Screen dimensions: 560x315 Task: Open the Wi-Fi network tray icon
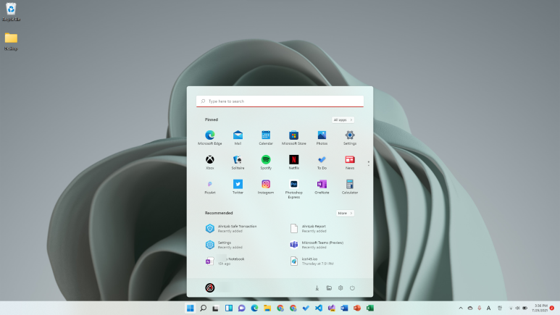[x=511, y=308]
